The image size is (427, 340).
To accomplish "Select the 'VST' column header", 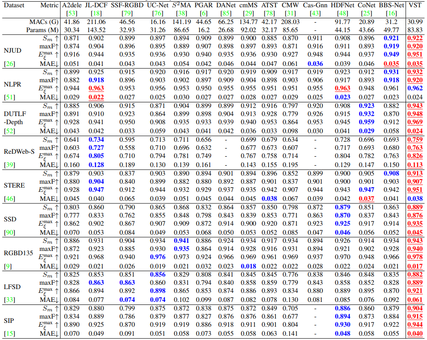I will [x=415, y=5].
